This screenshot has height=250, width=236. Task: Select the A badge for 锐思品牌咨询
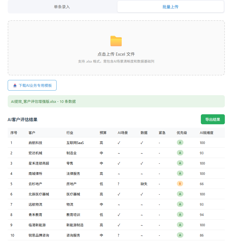point(180,235)
